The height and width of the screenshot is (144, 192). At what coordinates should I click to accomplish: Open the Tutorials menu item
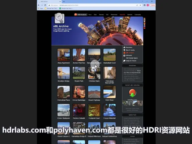coord(102,15)
